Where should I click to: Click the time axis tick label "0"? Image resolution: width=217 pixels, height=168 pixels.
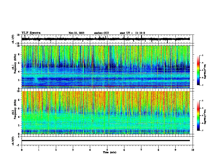pos(22,150)
